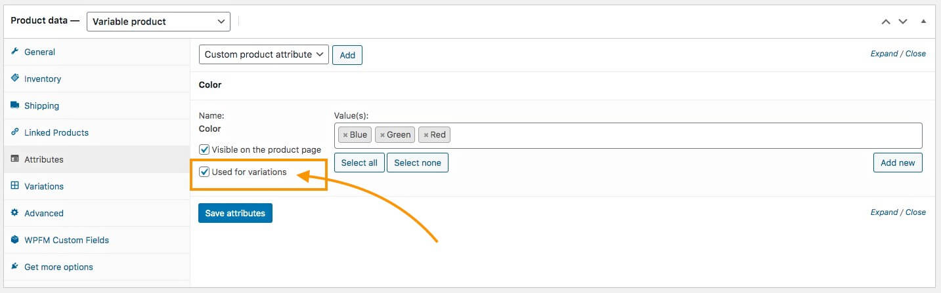This screenshot has width=941, height=293.
Task: Click the Linked Products link icon
Action: [x=15, y=132]
